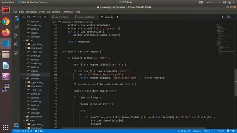Open the Terminal menu

pyautogui.click(x=67, y=12)
